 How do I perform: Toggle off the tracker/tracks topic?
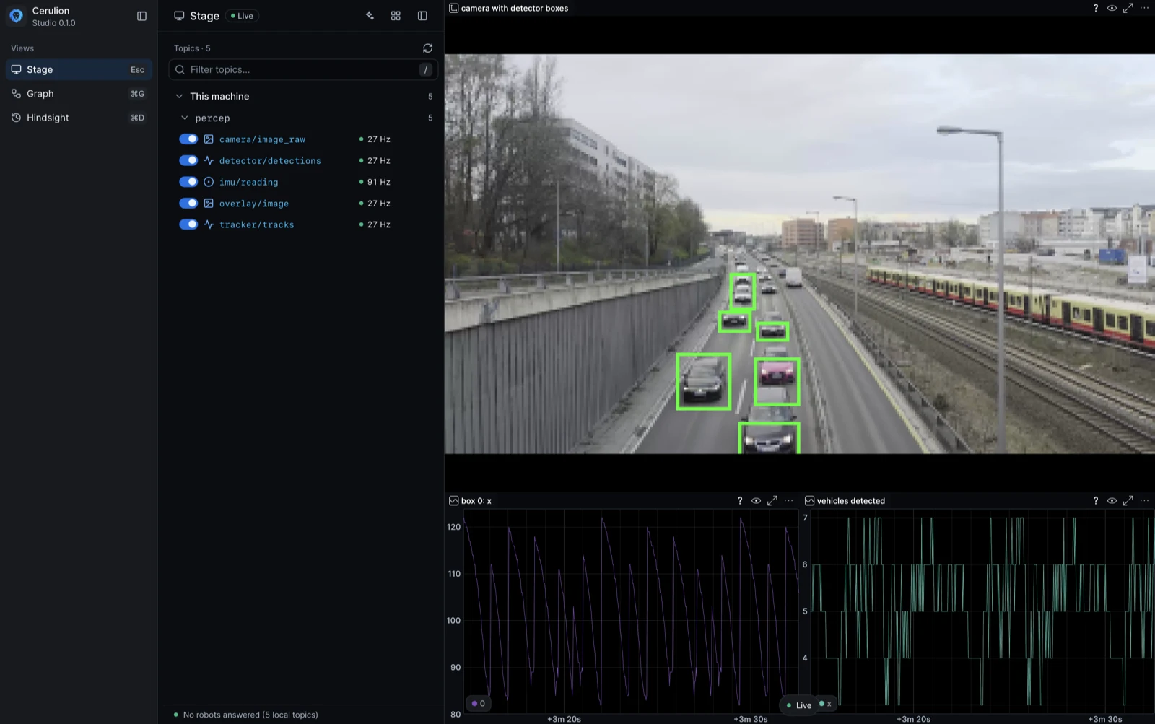click(188, 224)
